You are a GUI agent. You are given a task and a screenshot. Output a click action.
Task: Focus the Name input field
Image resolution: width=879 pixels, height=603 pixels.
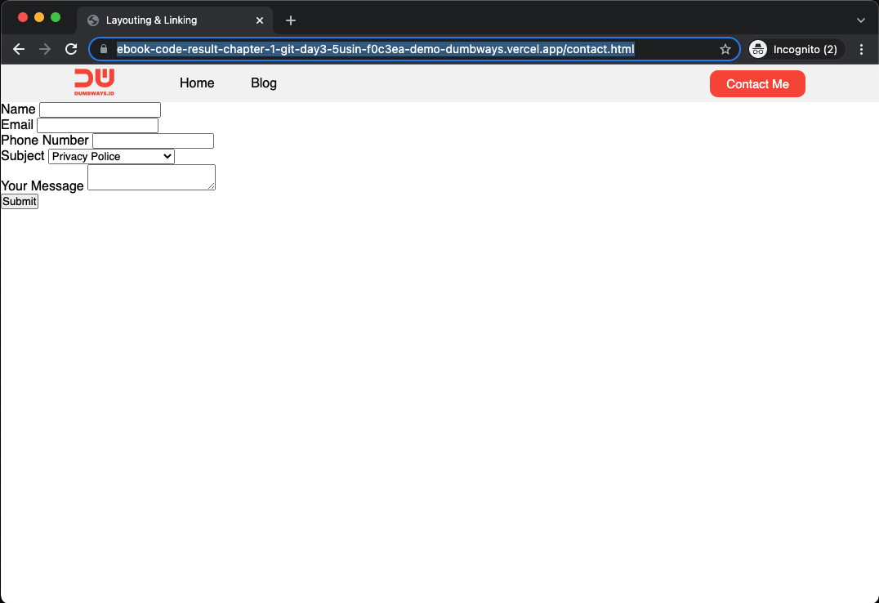tap(100, 110)
